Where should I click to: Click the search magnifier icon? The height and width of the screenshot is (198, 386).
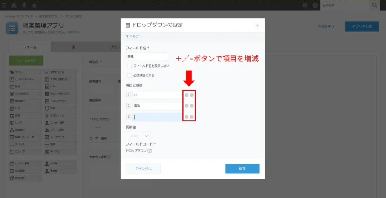[374, 5]
